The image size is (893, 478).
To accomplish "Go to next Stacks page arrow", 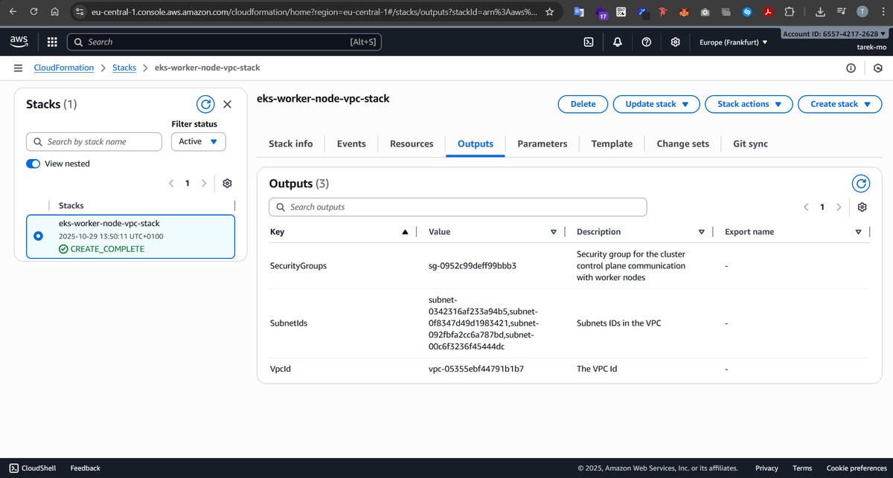I will (204, 183).
